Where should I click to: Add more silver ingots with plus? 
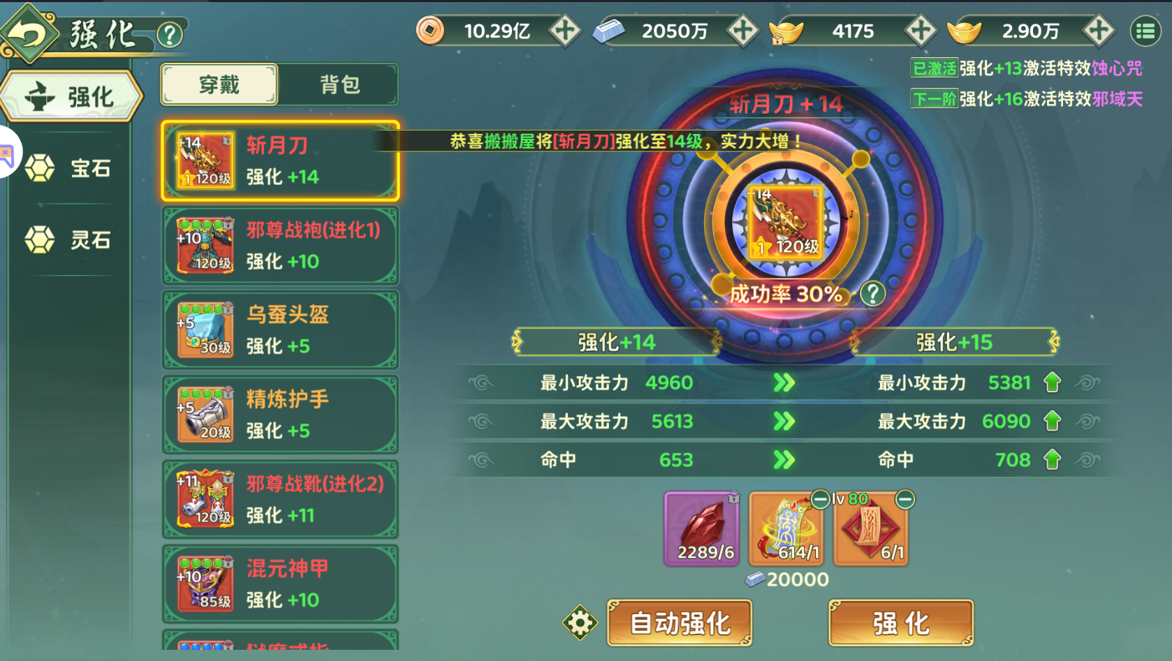(x=742, y=31)
